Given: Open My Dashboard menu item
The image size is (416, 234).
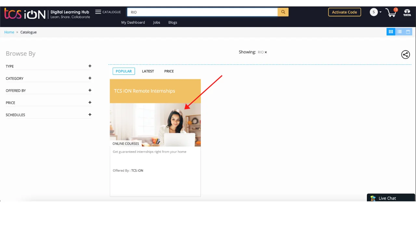Looking at the screenshot, I should point(133,22).
